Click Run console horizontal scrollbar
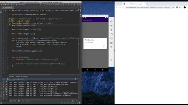 32,99
